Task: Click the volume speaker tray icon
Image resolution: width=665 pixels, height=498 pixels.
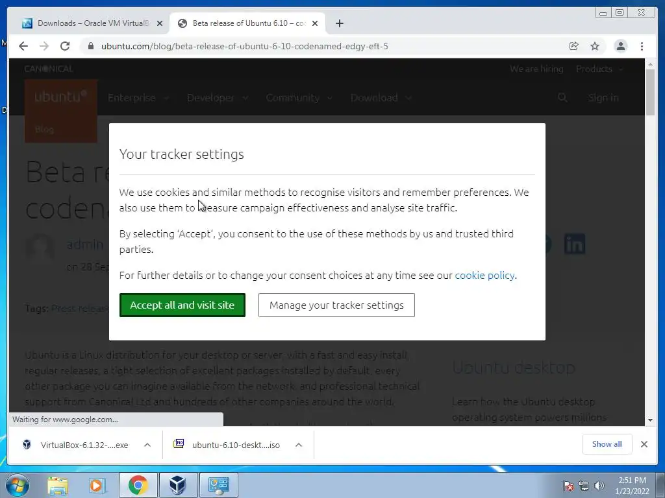Action: click(599, 486)
